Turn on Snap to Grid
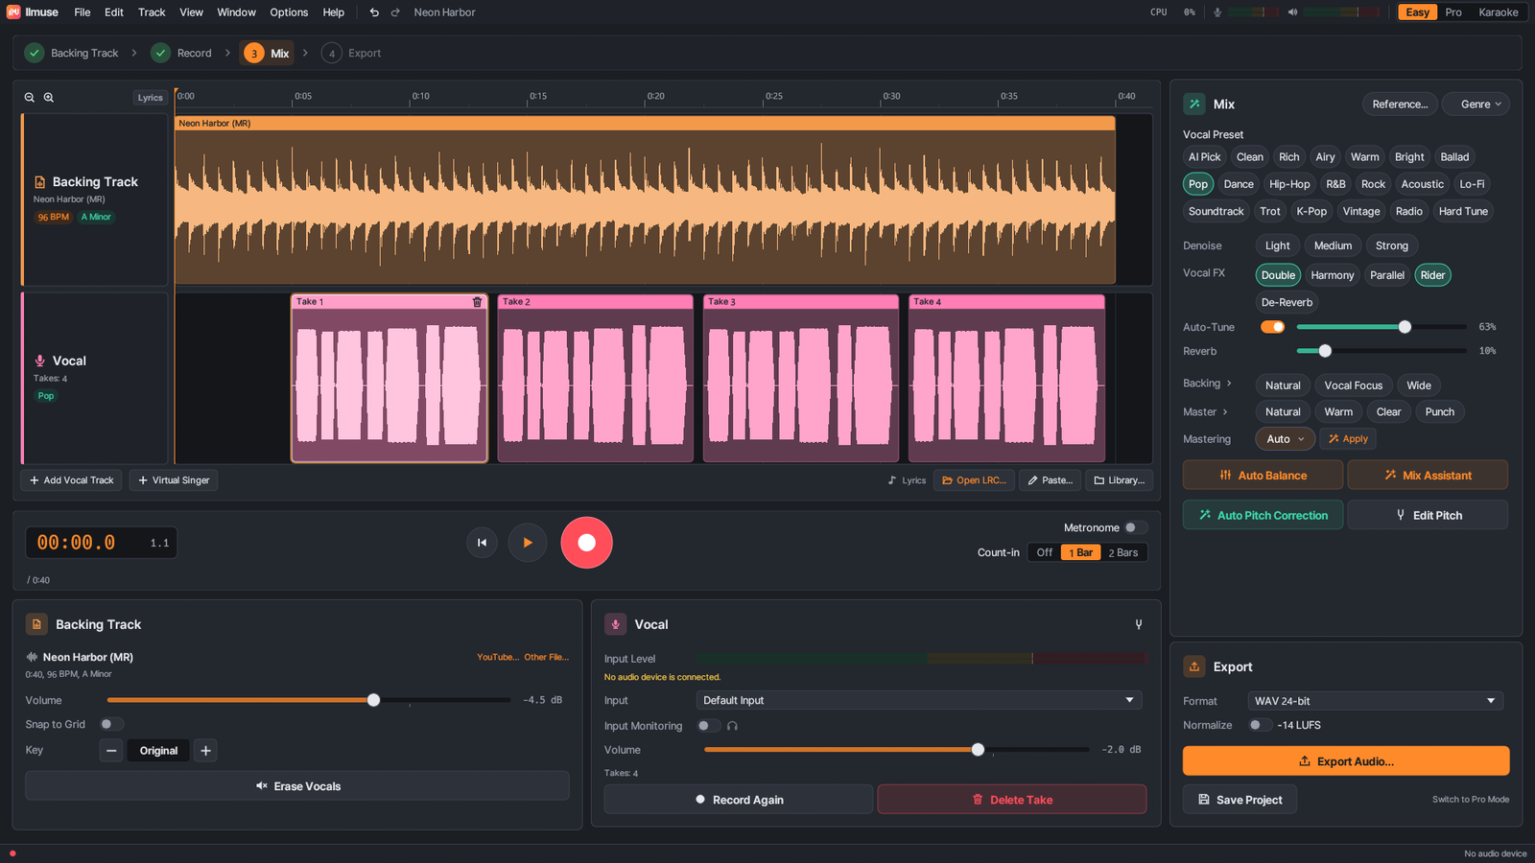This screenshot has height=863, width=1535. 111,724
